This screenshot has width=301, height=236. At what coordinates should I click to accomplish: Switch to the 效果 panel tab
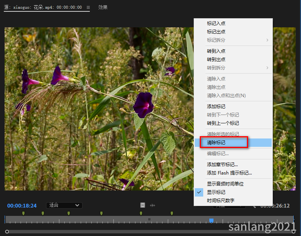pyautogui.click(x=103, y=7)
